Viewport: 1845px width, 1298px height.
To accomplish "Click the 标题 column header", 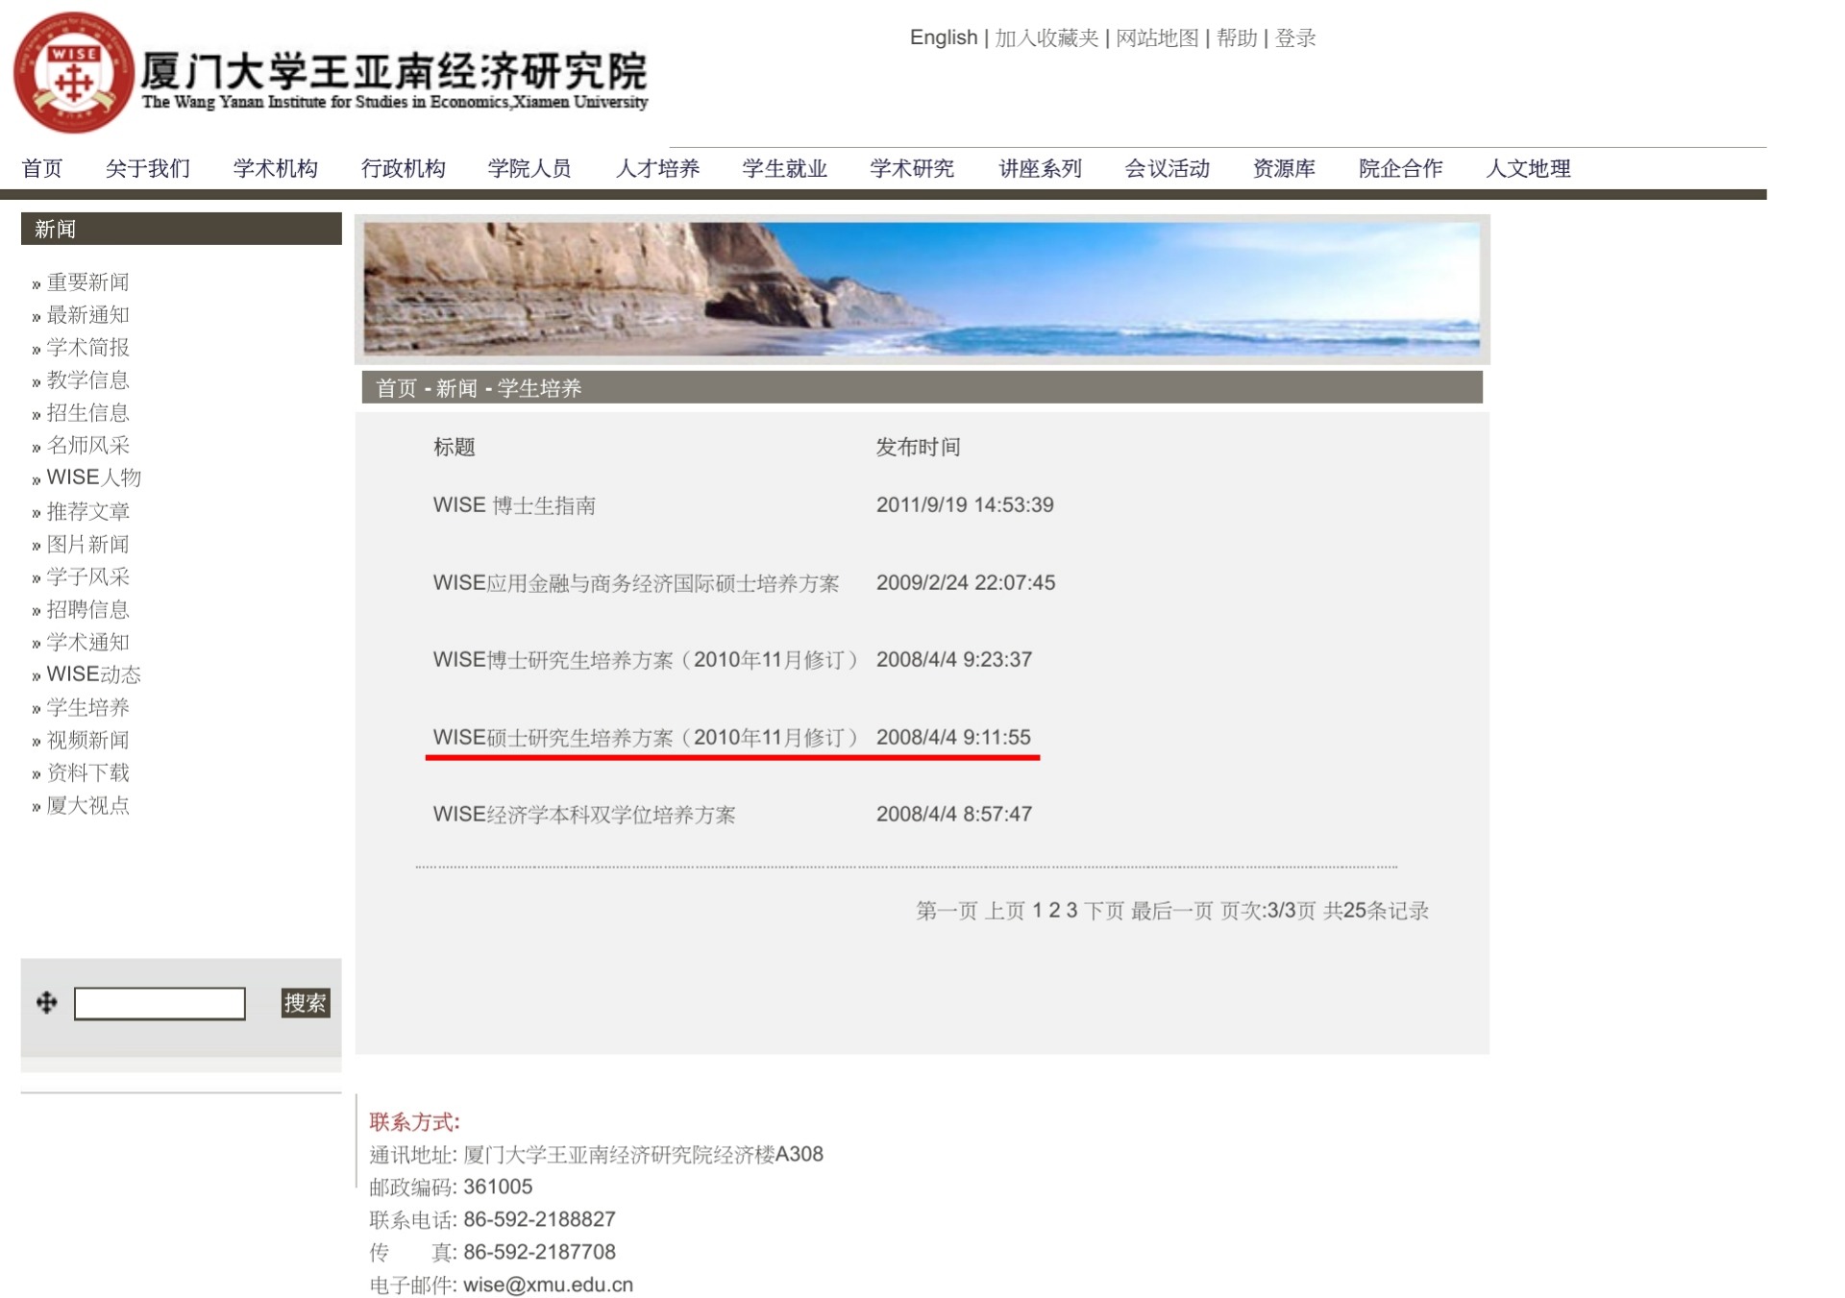I will [x=454, y=447].
